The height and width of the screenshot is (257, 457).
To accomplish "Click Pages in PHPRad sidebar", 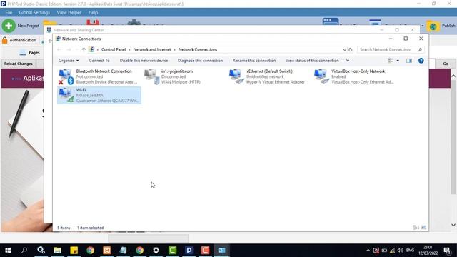I will pos(29,53).
